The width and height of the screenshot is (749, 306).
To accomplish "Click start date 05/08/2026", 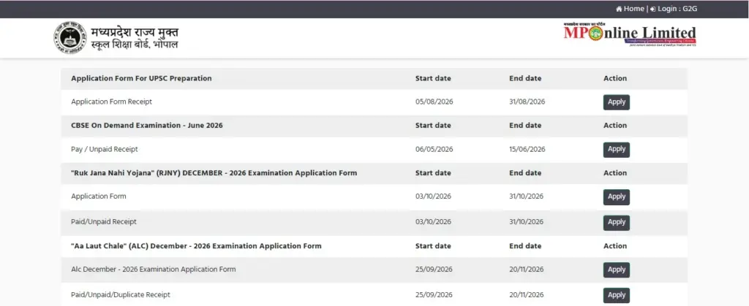I will pyautogui.click(x=434, y=102).
